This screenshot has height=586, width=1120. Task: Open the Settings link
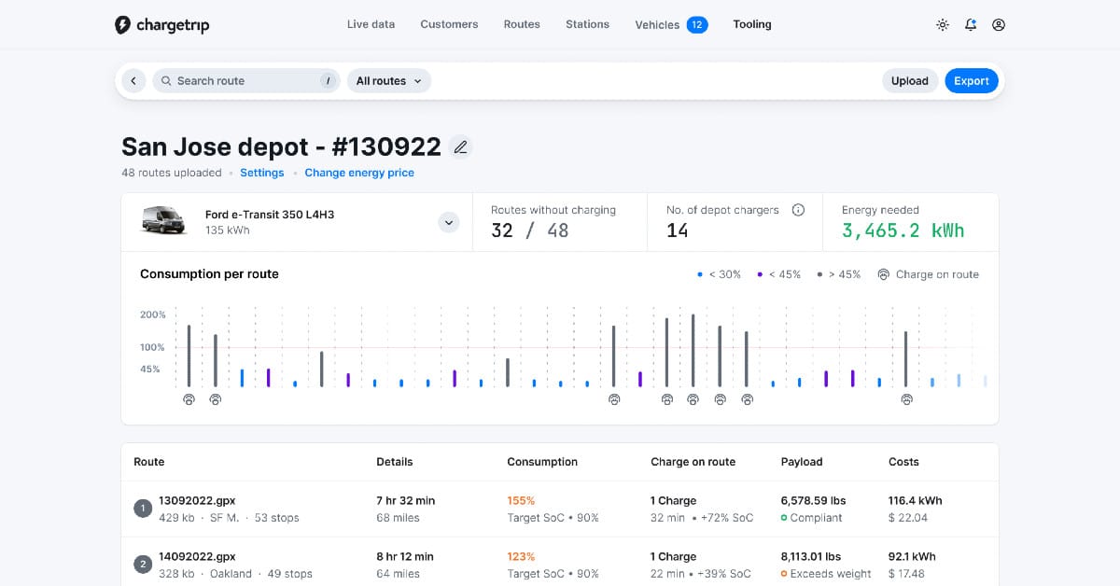tap(262, 173)
